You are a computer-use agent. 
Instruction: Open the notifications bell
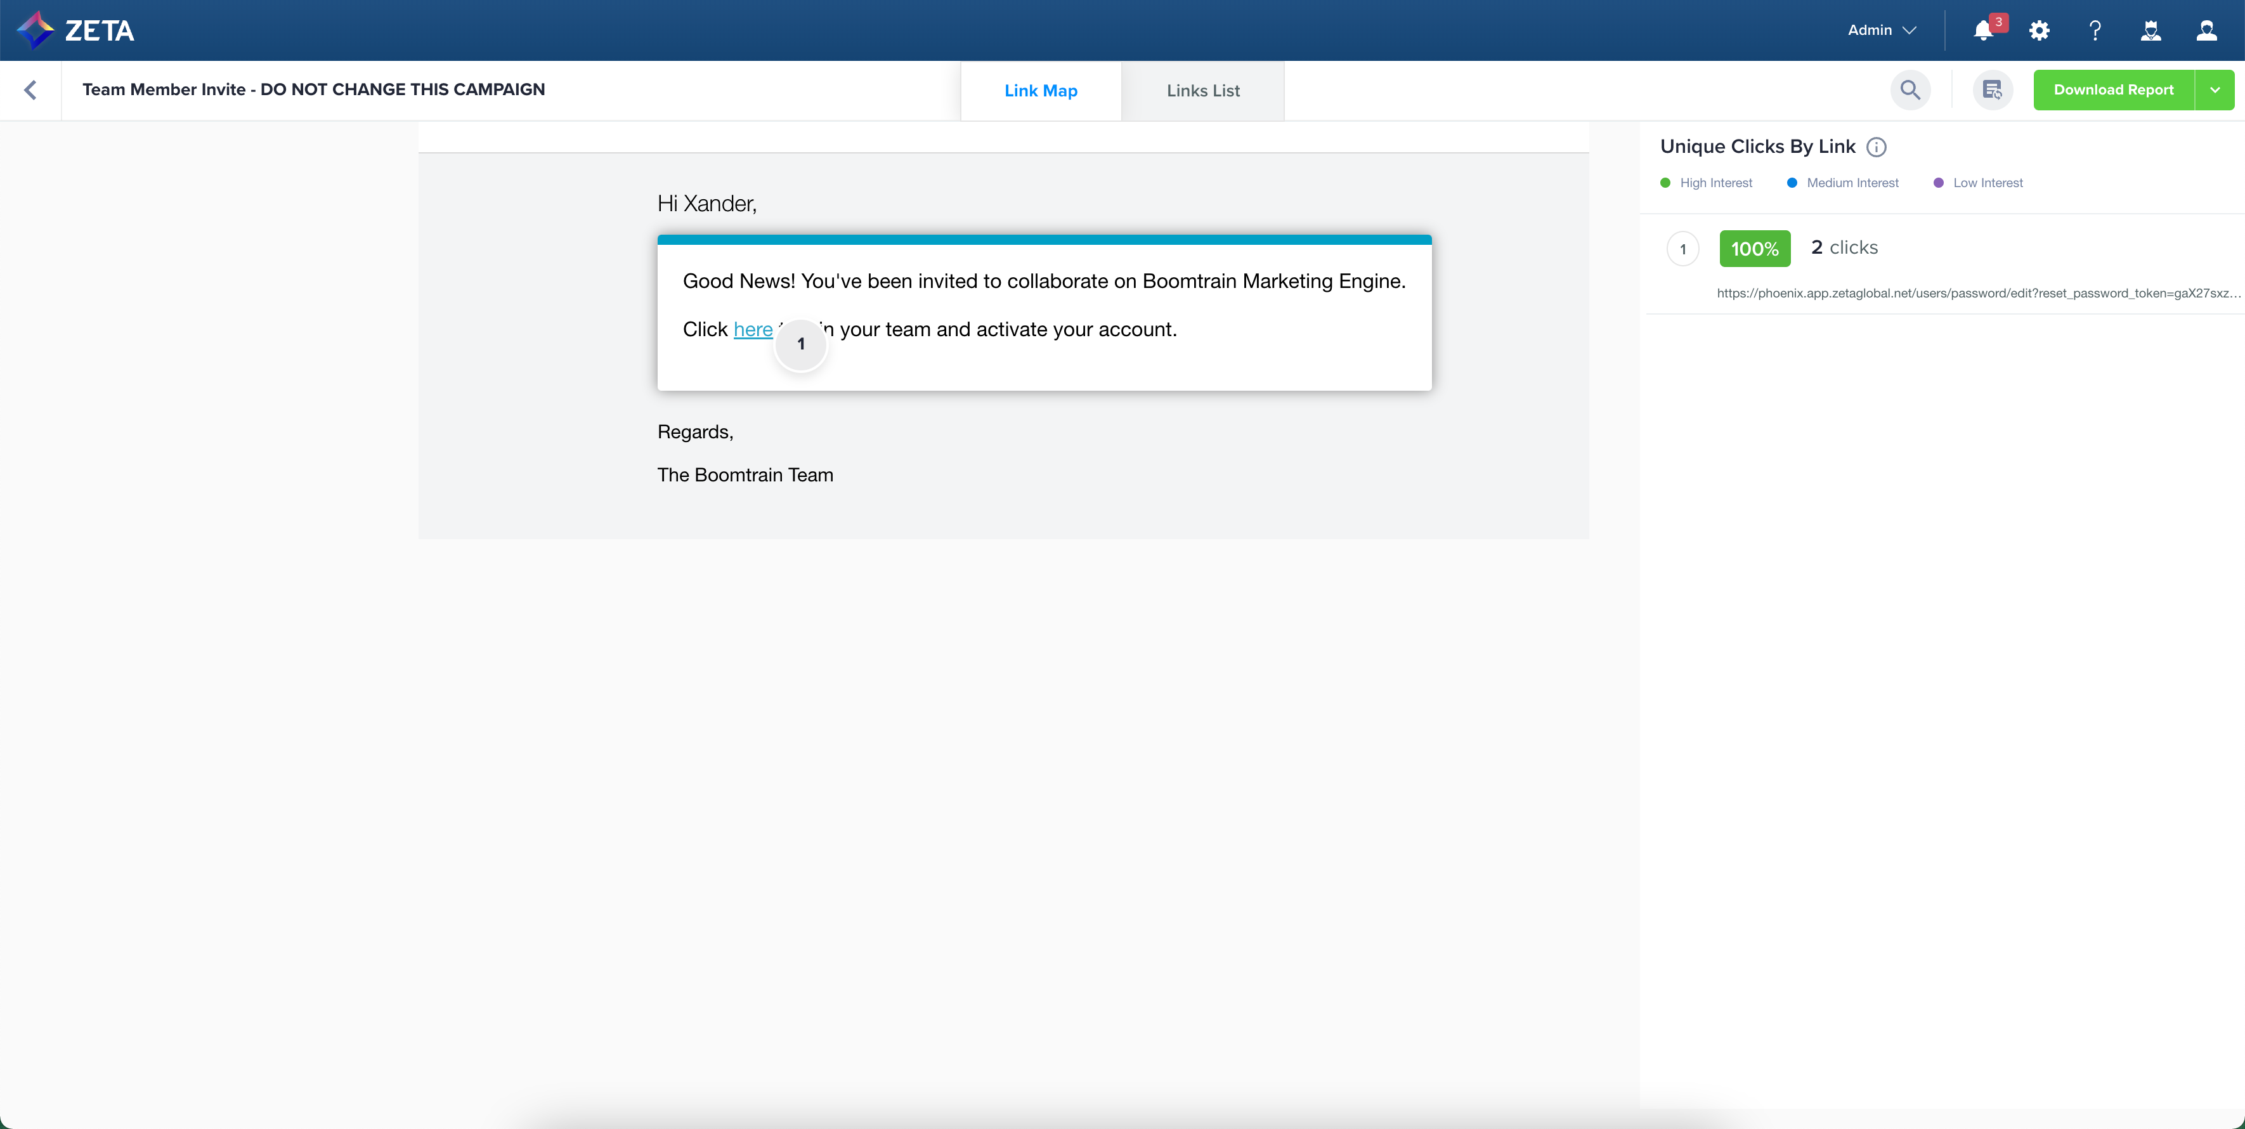click(x=1982, y=30)
